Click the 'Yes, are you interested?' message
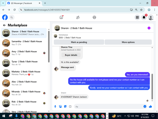Viewport: 158px width, 119px height. coord(137,75)
